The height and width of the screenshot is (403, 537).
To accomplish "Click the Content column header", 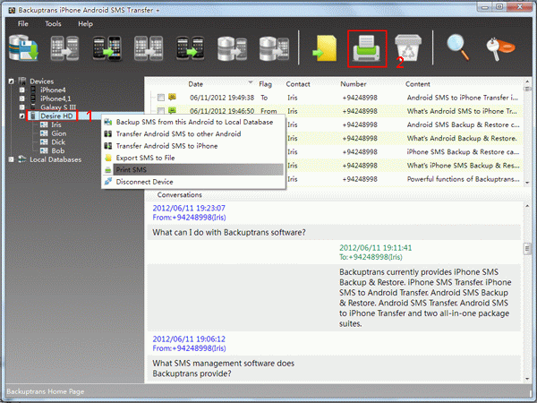I will pyautogui.click(x=417, y=84).
